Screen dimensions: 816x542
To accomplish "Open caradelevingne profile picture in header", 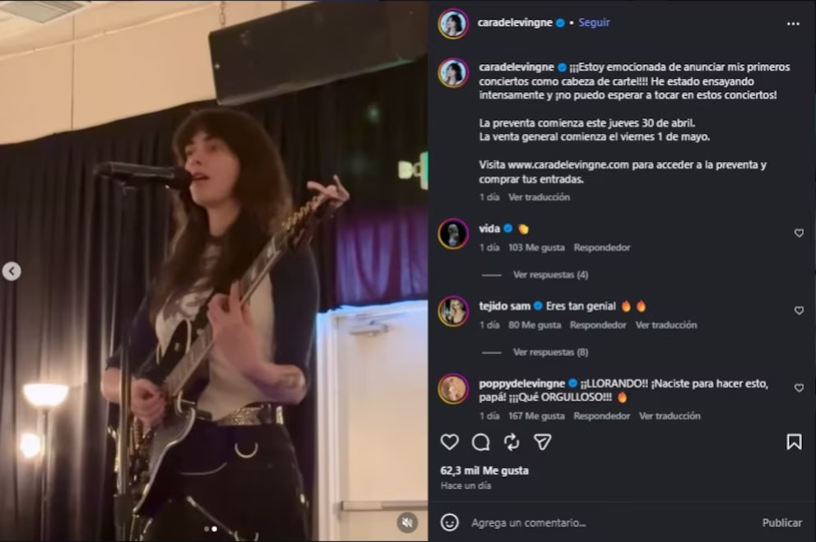I will click(453, 24).
